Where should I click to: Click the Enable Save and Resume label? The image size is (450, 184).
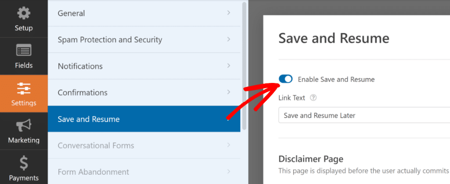pos(336,79)
